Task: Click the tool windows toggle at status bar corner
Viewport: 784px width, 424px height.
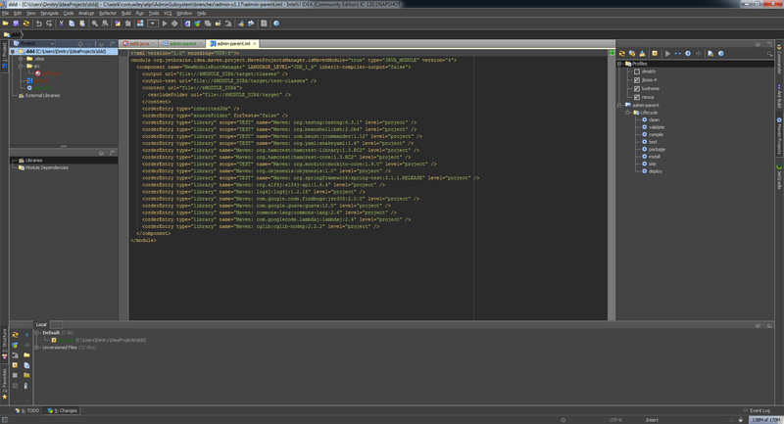Action: (x=5, y=420)
